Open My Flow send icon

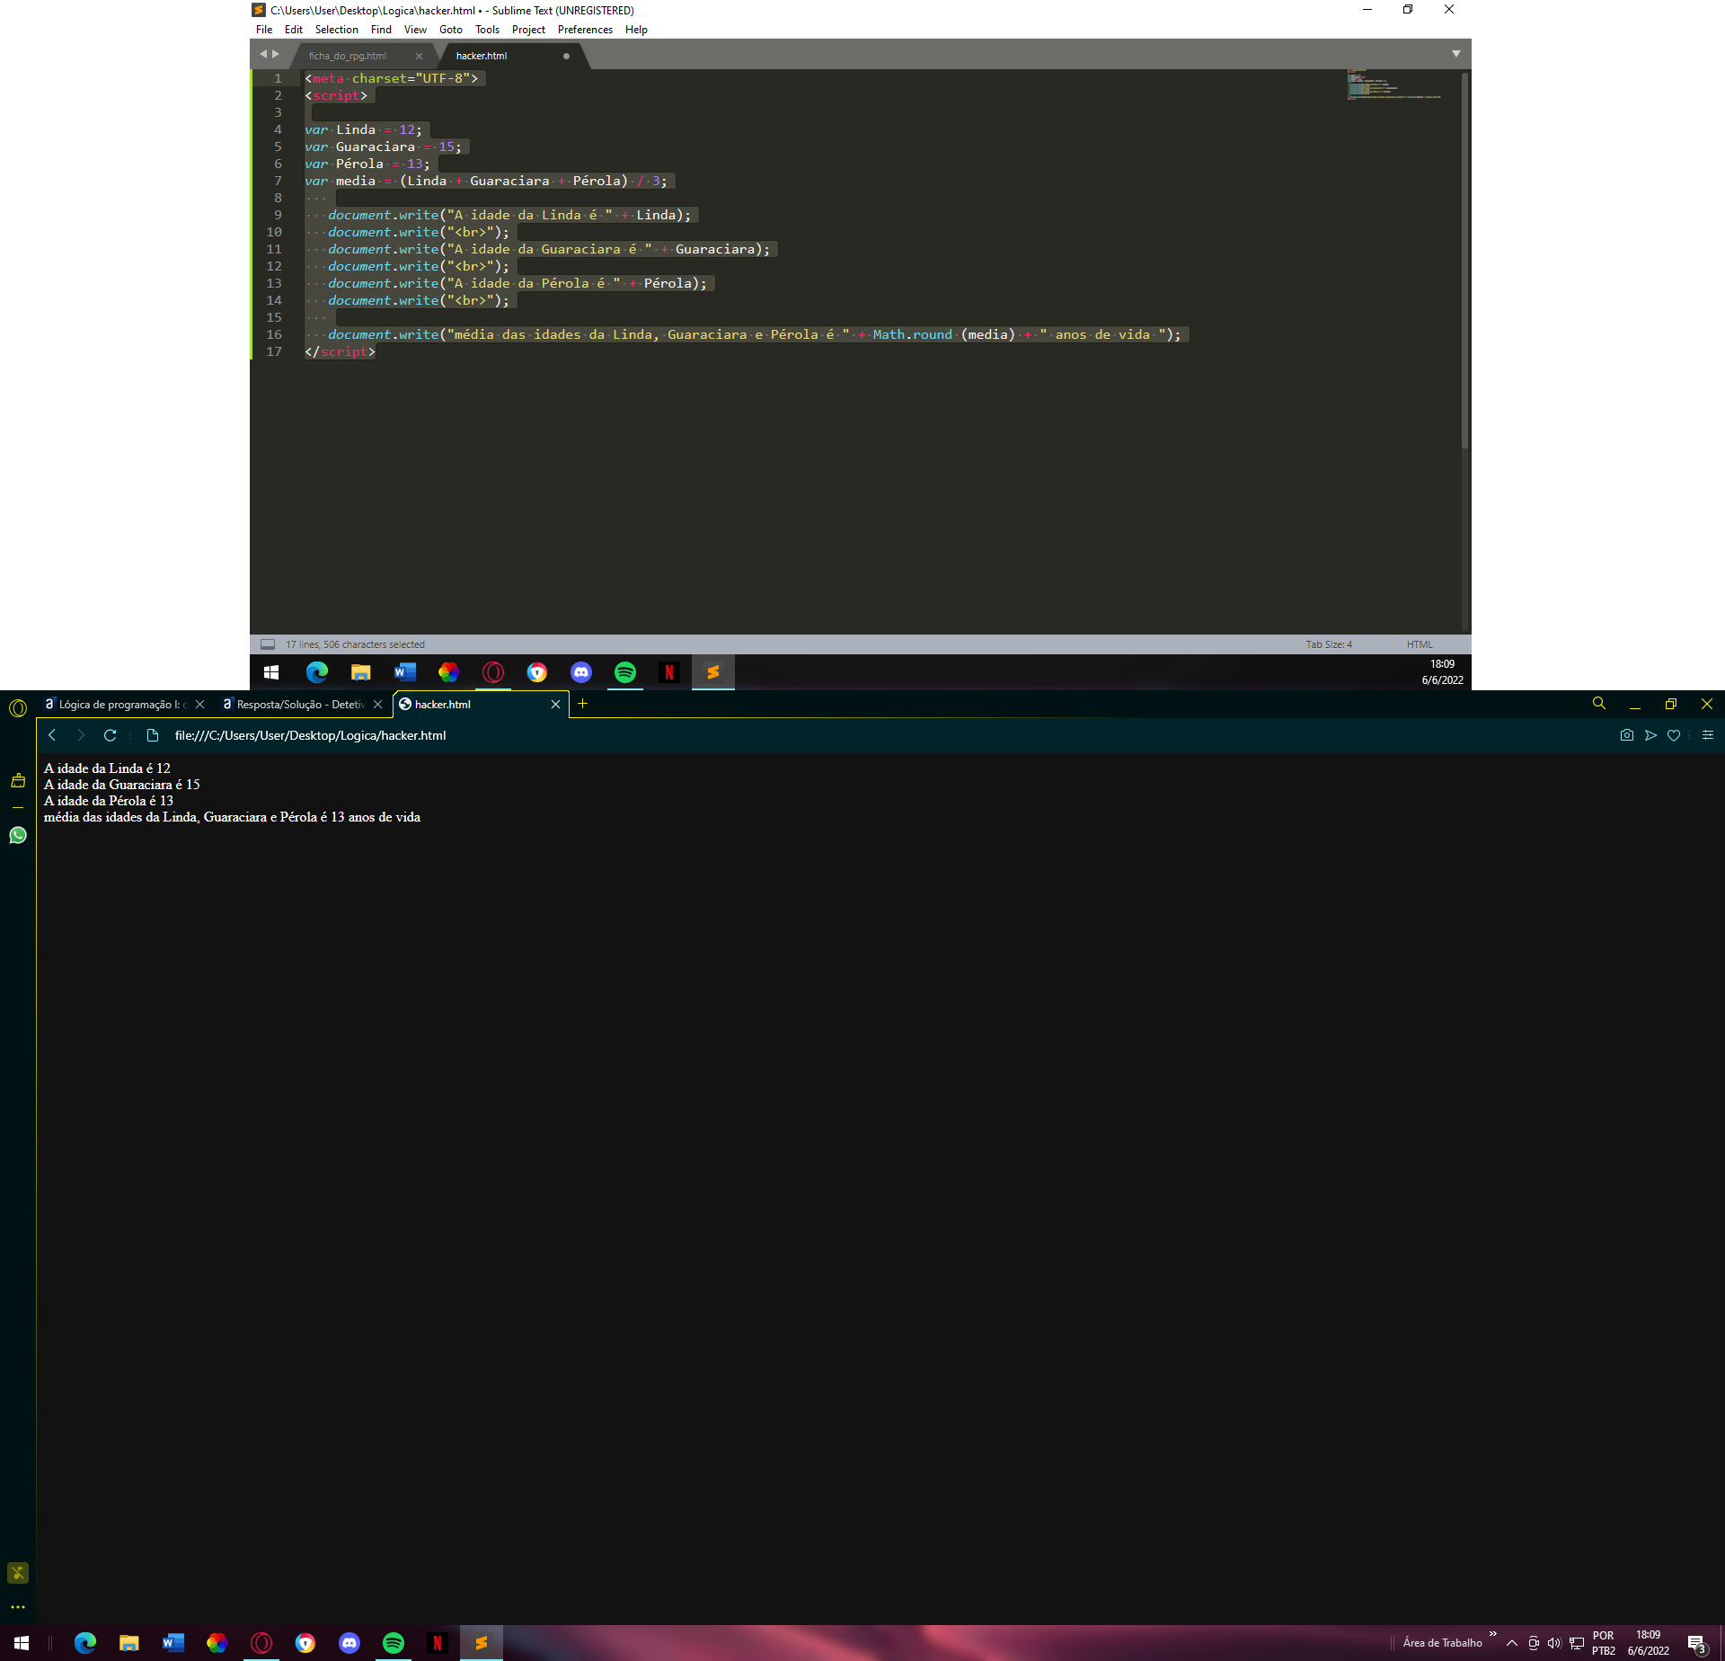pyautogui.click(x=1650, y=735)
